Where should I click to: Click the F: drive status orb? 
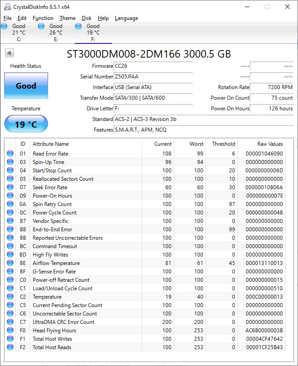click(79, 27)
